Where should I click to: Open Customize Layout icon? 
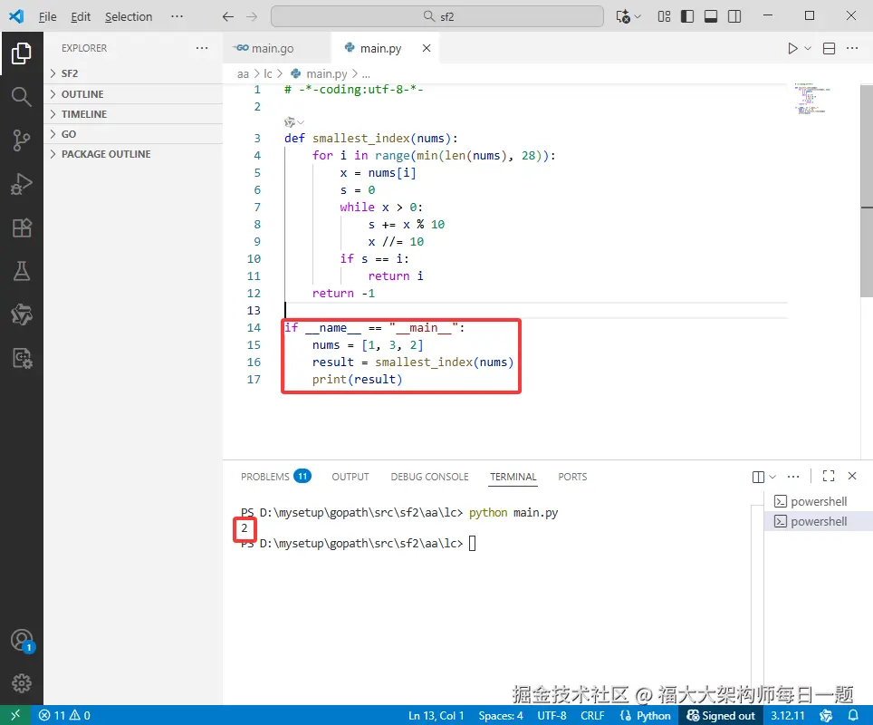point(664,16)
